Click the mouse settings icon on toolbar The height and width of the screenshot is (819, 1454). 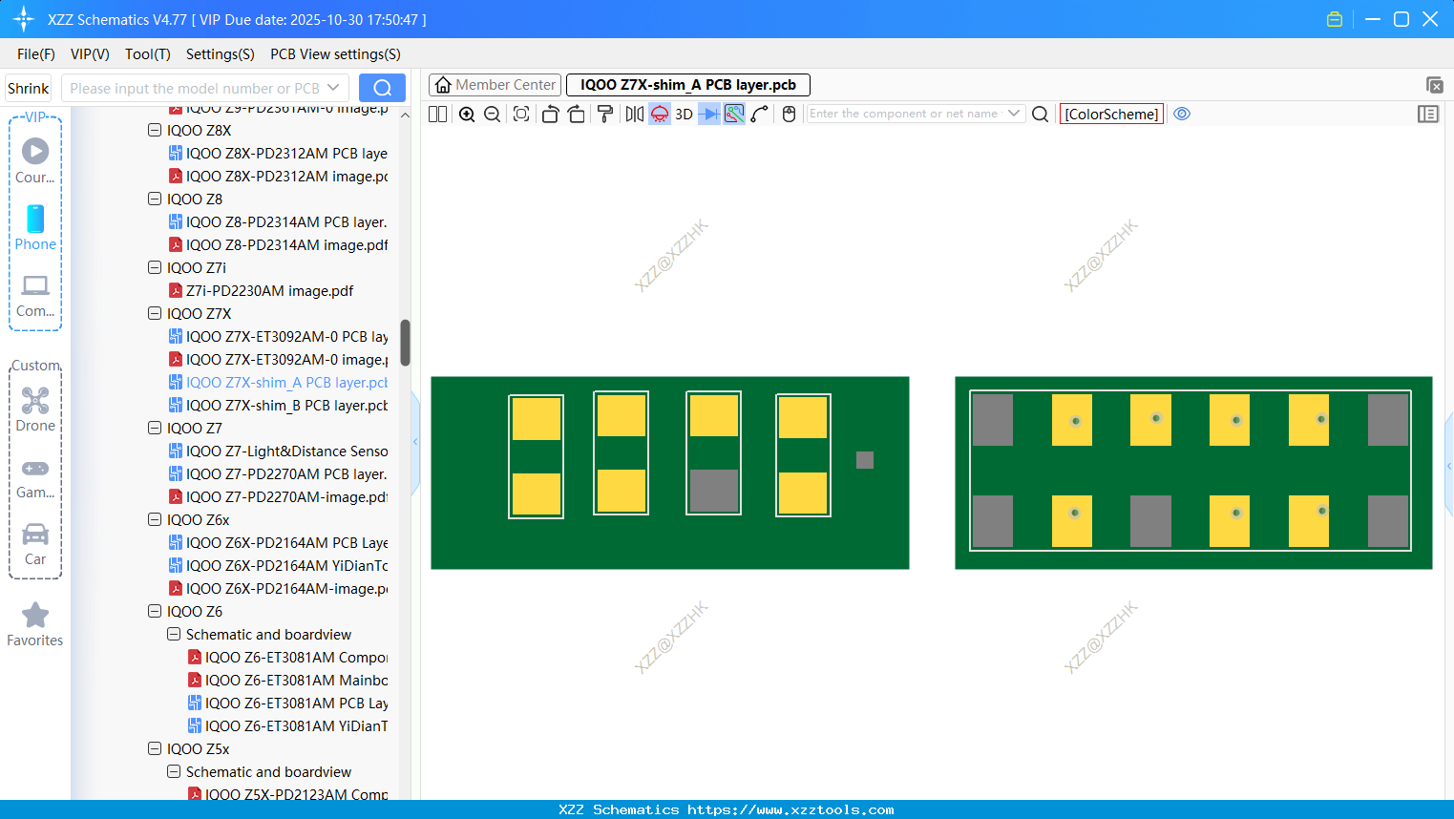point(789,114)
